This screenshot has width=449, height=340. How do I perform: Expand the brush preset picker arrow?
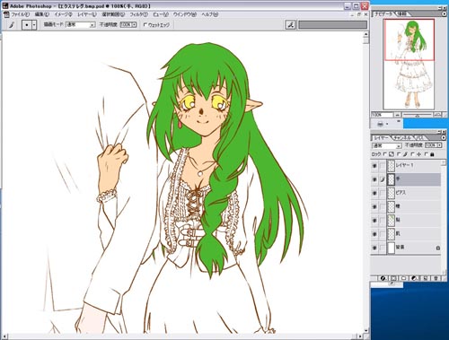[34, 25]
